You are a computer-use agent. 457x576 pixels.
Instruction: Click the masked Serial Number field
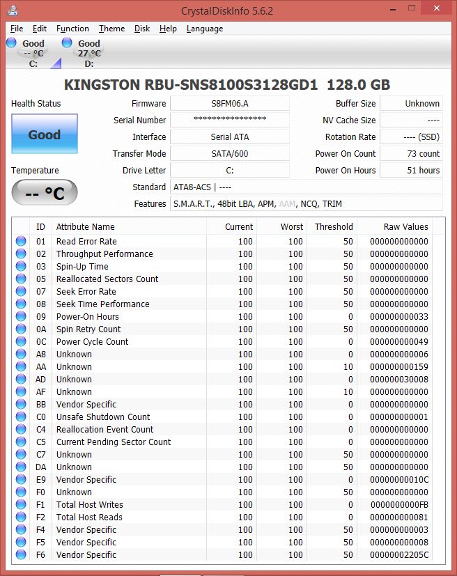click(x=230, y=120)
